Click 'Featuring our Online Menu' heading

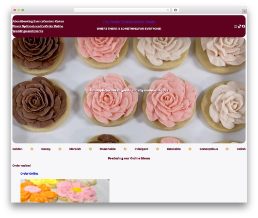129,158
